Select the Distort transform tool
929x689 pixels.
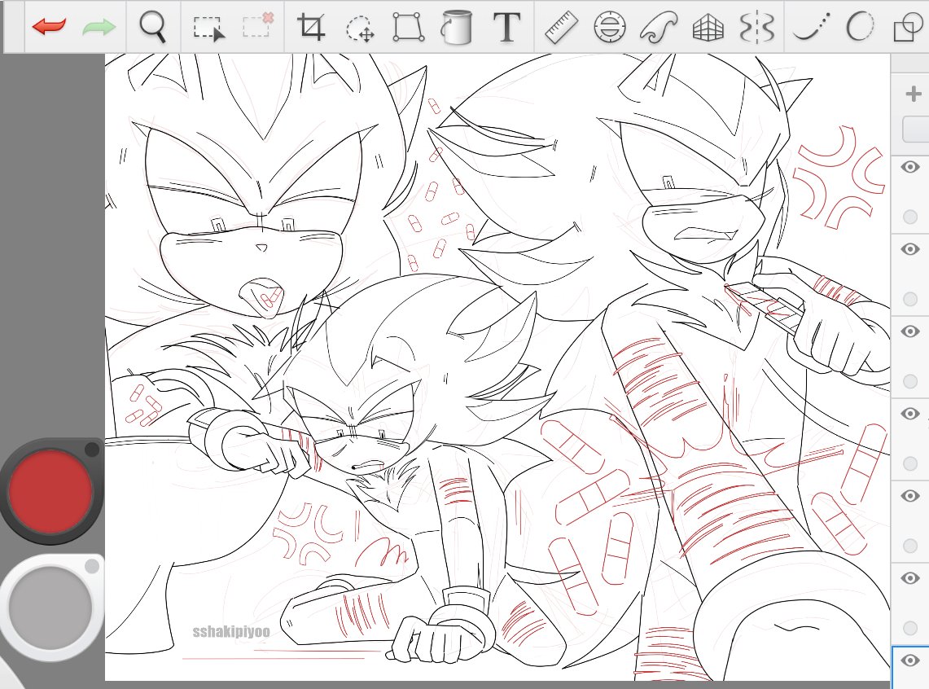pos(408,27)
